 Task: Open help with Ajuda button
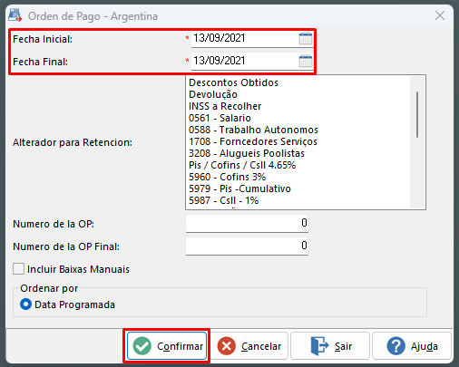click(x=412, y=346)
